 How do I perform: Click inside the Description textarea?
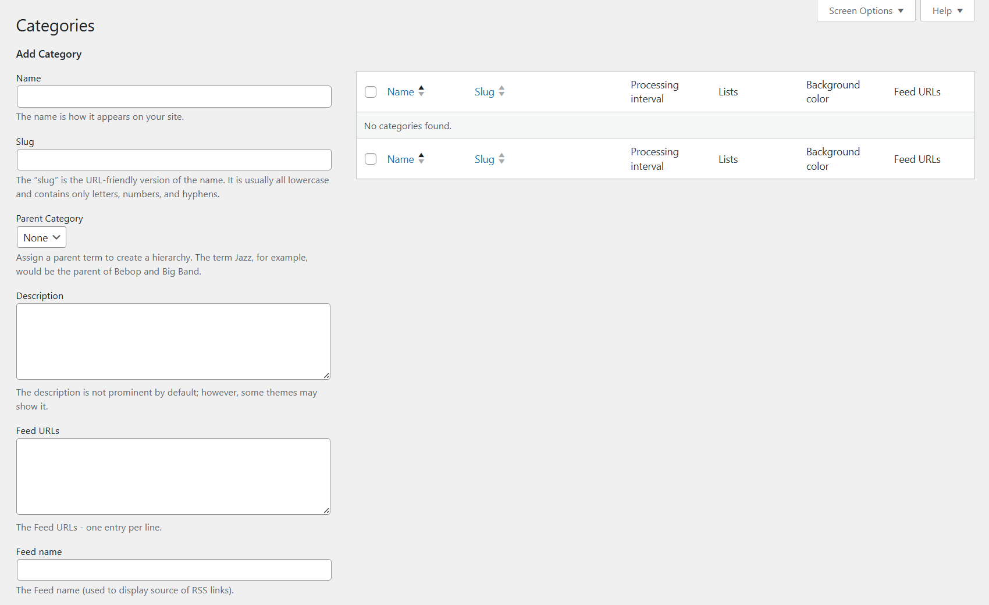point(173,341)
